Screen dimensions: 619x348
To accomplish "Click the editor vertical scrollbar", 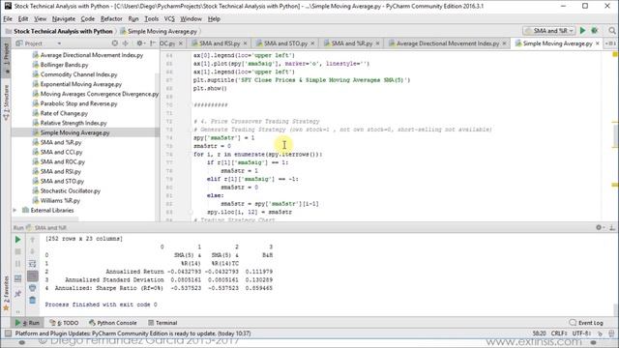I will click(616, 136).
